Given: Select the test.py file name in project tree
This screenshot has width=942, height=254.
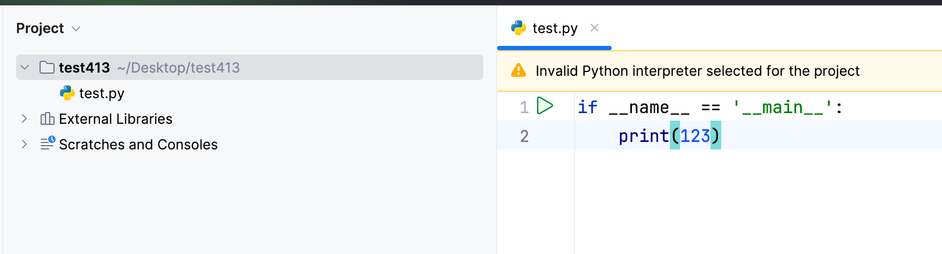Looking at the screenshot, I should point(102,93).
